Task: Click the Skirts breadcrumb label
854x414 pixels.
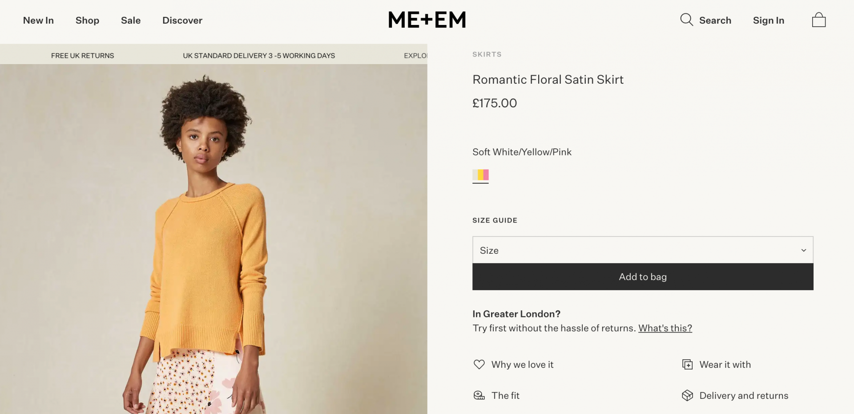Action: (487, 54)
